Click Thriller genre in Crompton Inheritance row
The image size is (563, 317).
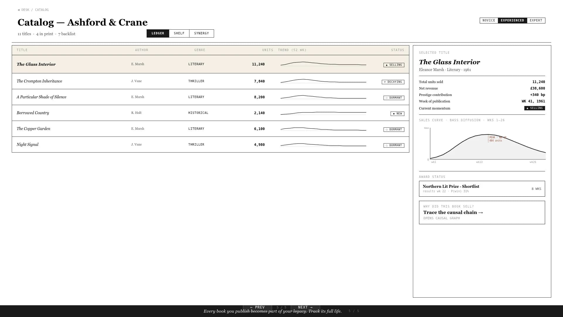(196, 81)
